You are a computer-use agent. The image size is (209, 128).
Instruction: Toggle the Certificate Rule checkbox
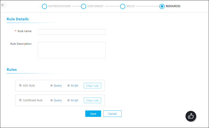[x=20, y=100]
